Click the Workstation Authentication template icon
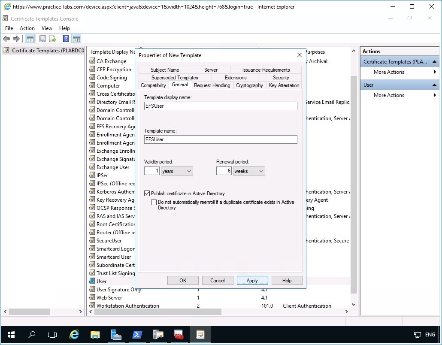The image size is (442, 345). pyautogui.click(x=92, y=306)
